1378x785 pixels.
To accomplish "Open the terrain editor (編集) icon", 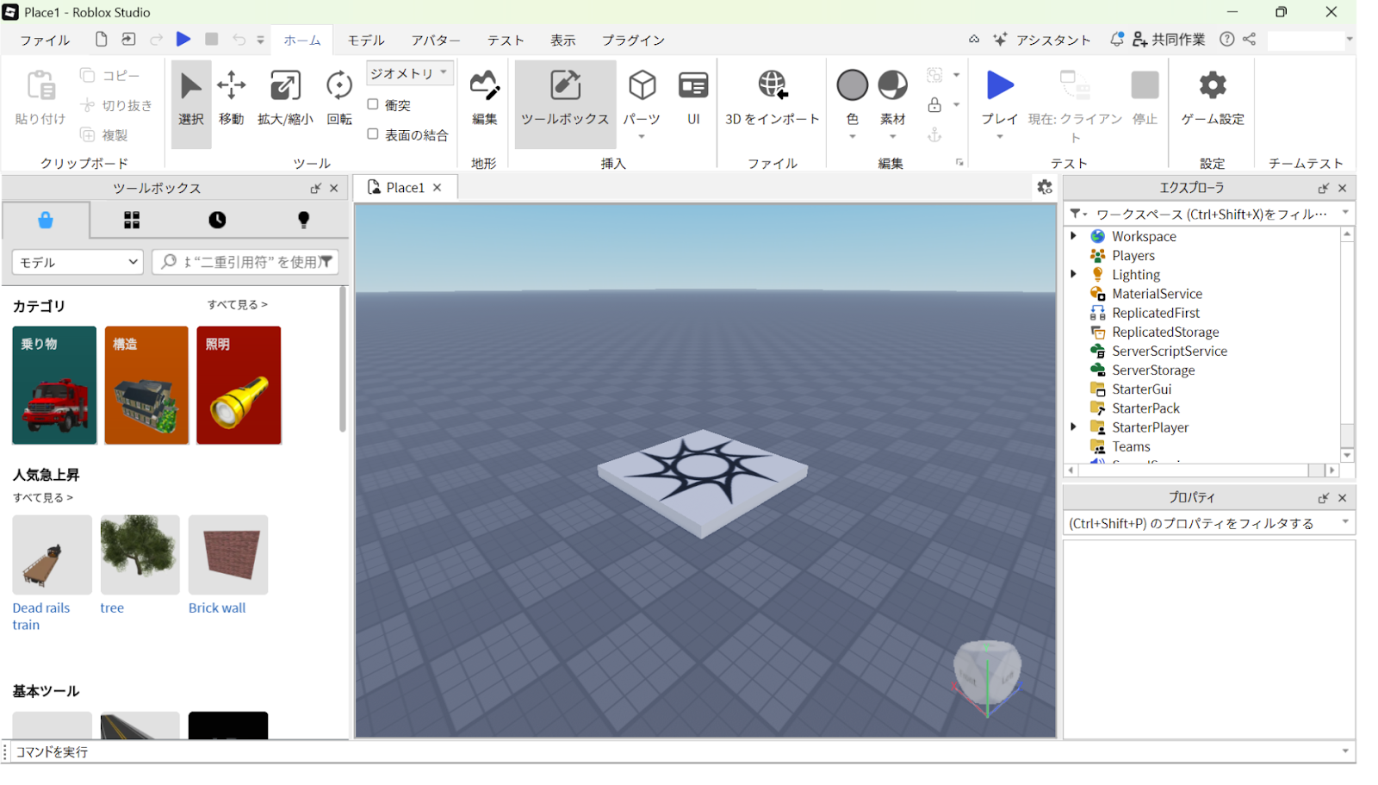I will (484, 97).
